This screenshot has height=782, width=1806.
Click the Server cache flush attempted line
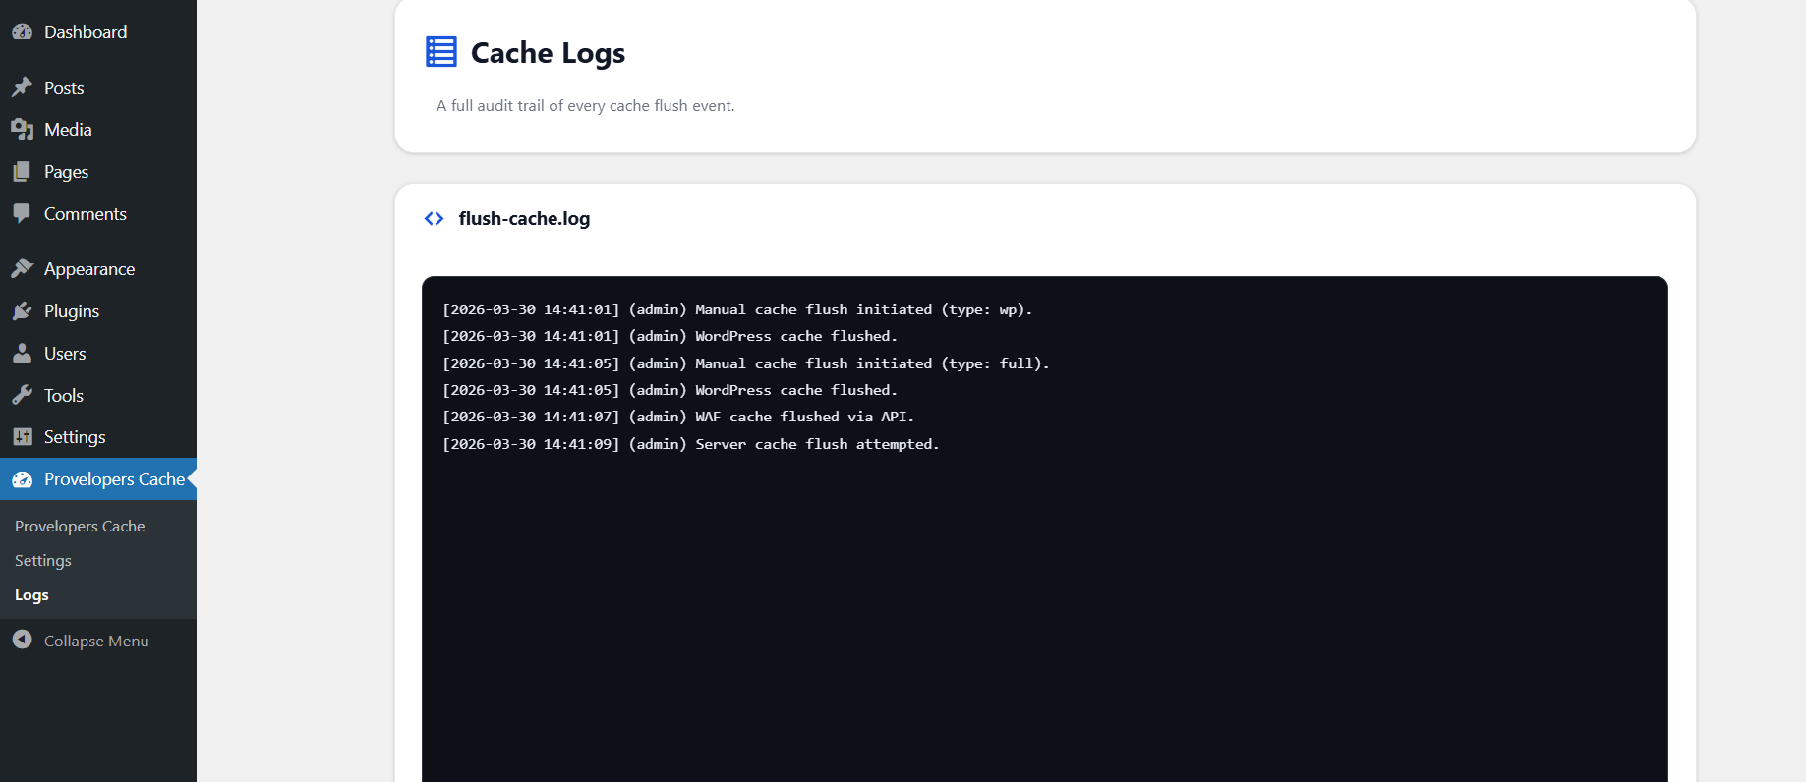click(691, 444)
